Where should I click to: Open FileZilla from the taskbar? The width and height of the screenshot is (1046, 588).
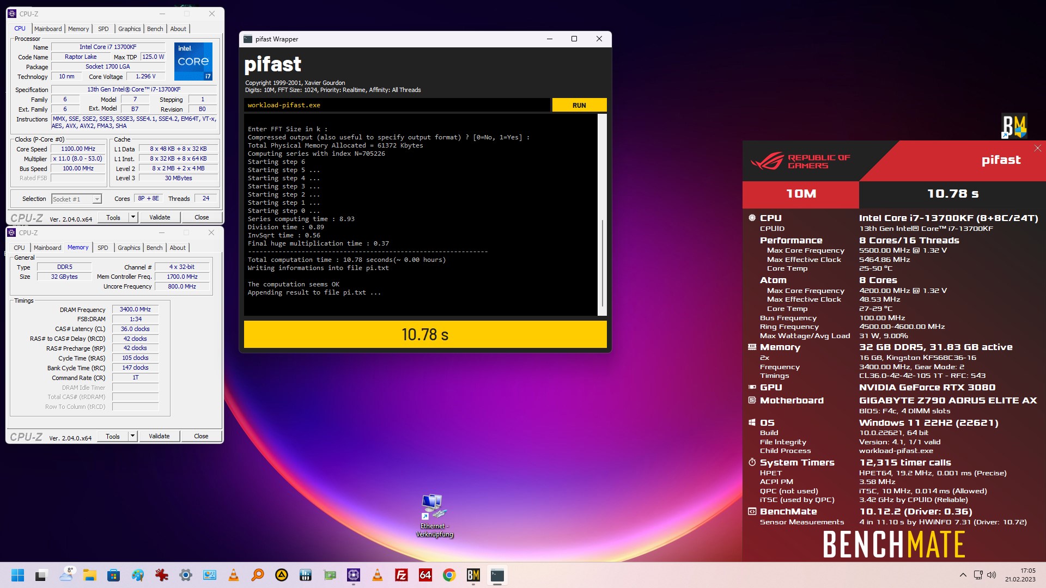coord(401,575)
